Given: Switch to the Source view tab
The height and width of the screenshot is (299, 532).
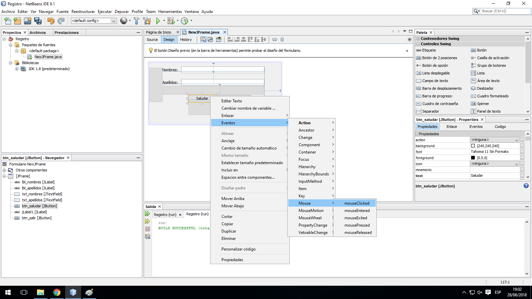Looking at the screenshot, I should [x=152, y=40].
